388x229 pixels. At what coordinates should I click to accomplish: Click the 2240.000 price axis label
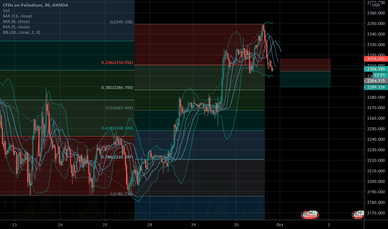[x=376, y=139]
